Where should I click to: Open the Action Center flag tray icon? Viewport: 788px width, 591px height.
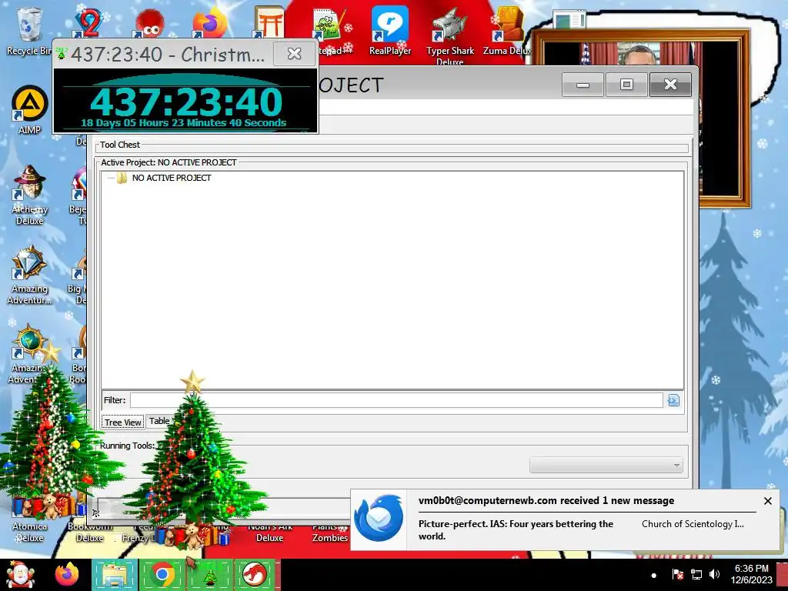pos(677,574)
